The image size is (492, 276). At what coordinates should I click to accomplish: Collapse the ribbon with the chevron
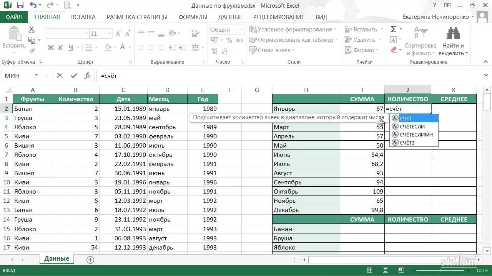click(x=486, y=62)
